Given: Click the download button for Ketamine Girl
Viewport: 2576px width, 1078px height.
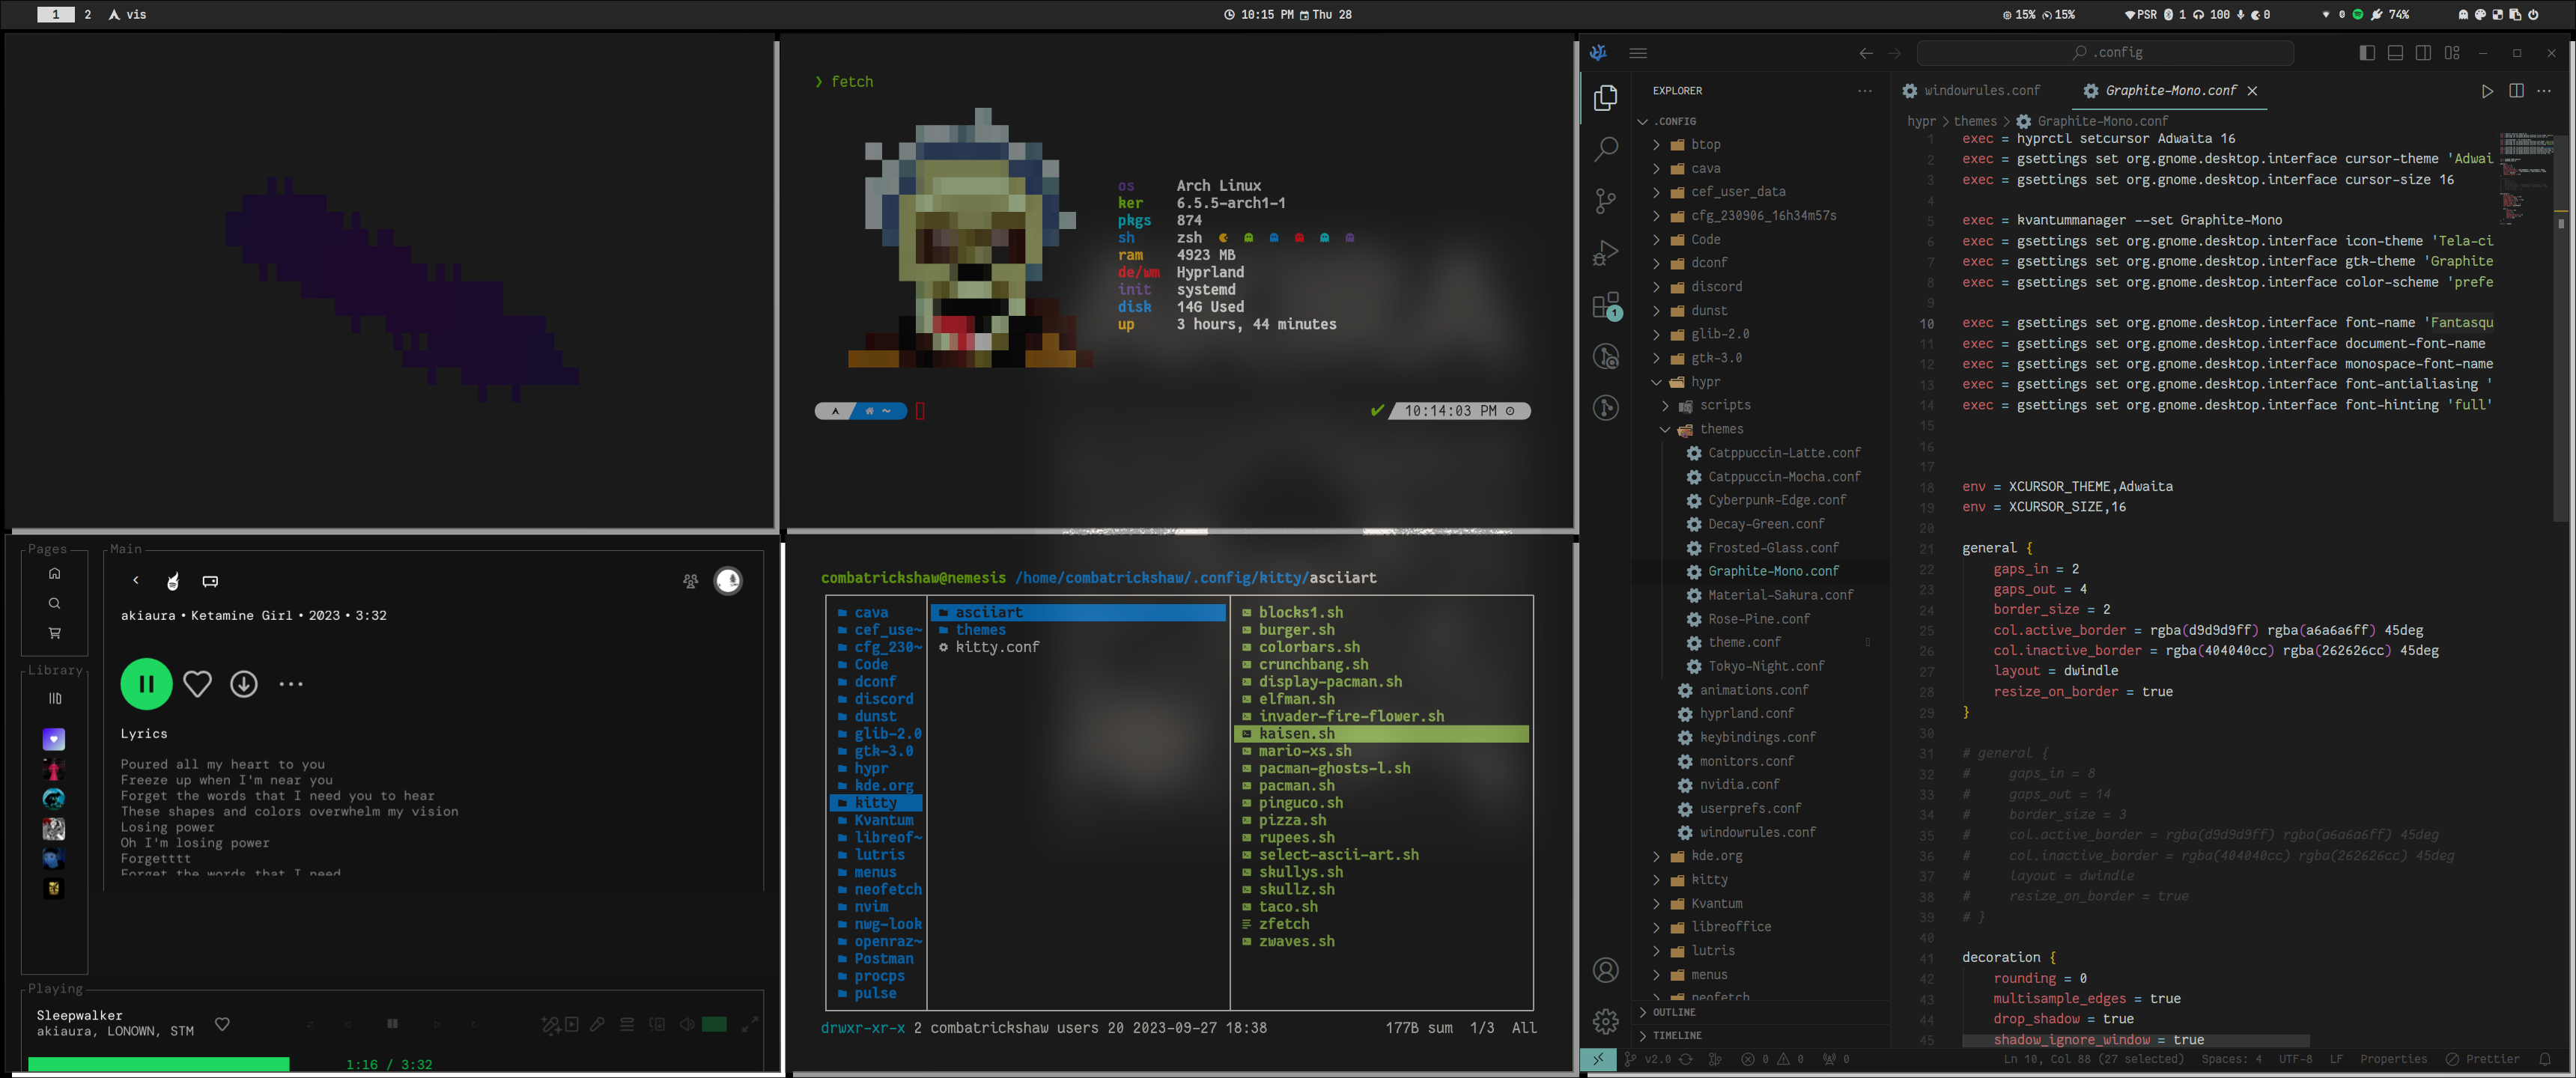Looking at the screenshot, I should (244, 684).
